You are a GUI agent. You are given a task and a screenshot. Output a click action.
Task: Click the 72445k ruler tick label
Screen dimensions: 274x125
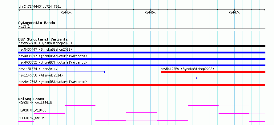[x=66, y=12]
